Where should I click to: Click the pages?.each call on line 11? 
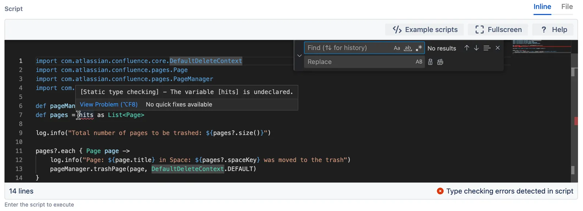click(x=55, y=151)
